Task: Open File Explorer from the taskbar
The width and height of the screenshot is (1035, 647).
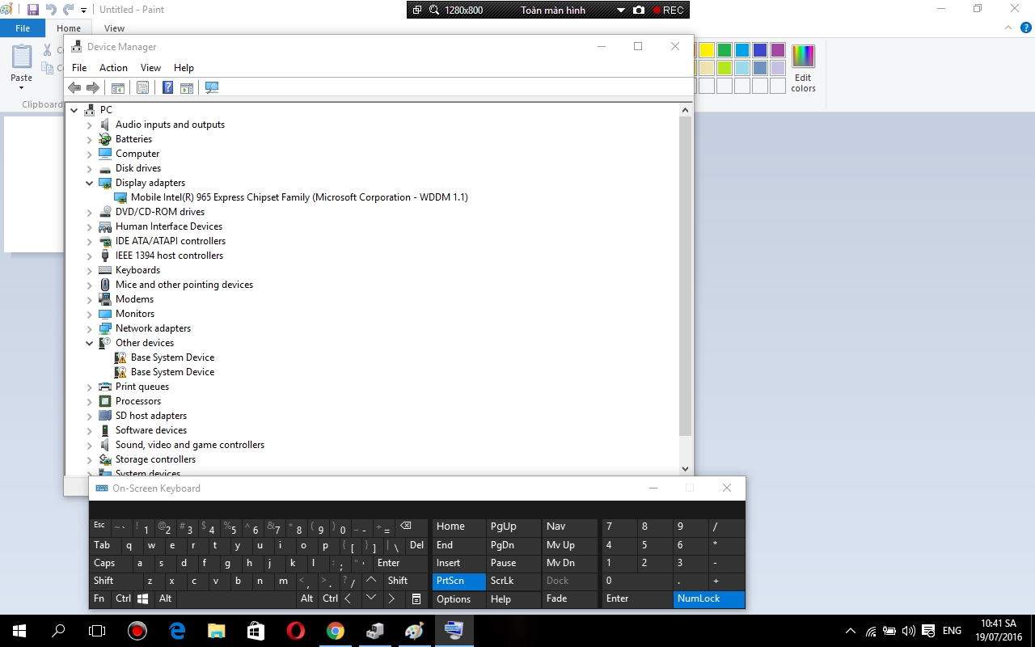Action: (216, 631)
